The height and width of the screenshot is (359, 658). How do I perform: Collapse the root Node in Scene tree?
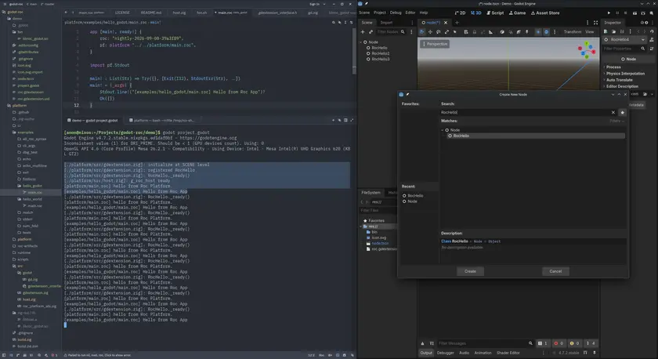[x=360, y=42]
